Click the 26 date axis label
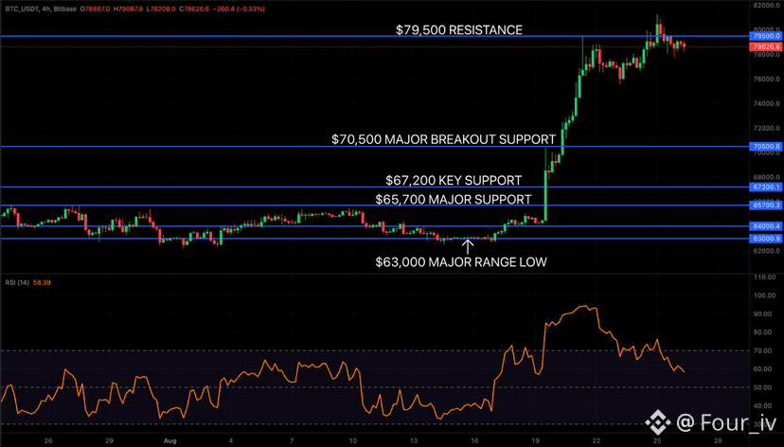The height and width of the screenshot is (447, 784). coord(48,441)
